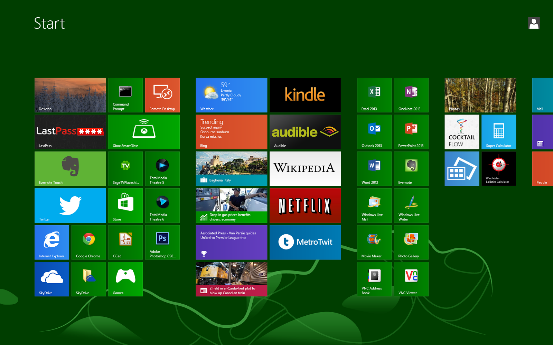Open Photo Gallery tile
The width and height of the screenshot is (553, 345).
click(x=411, y=242)
